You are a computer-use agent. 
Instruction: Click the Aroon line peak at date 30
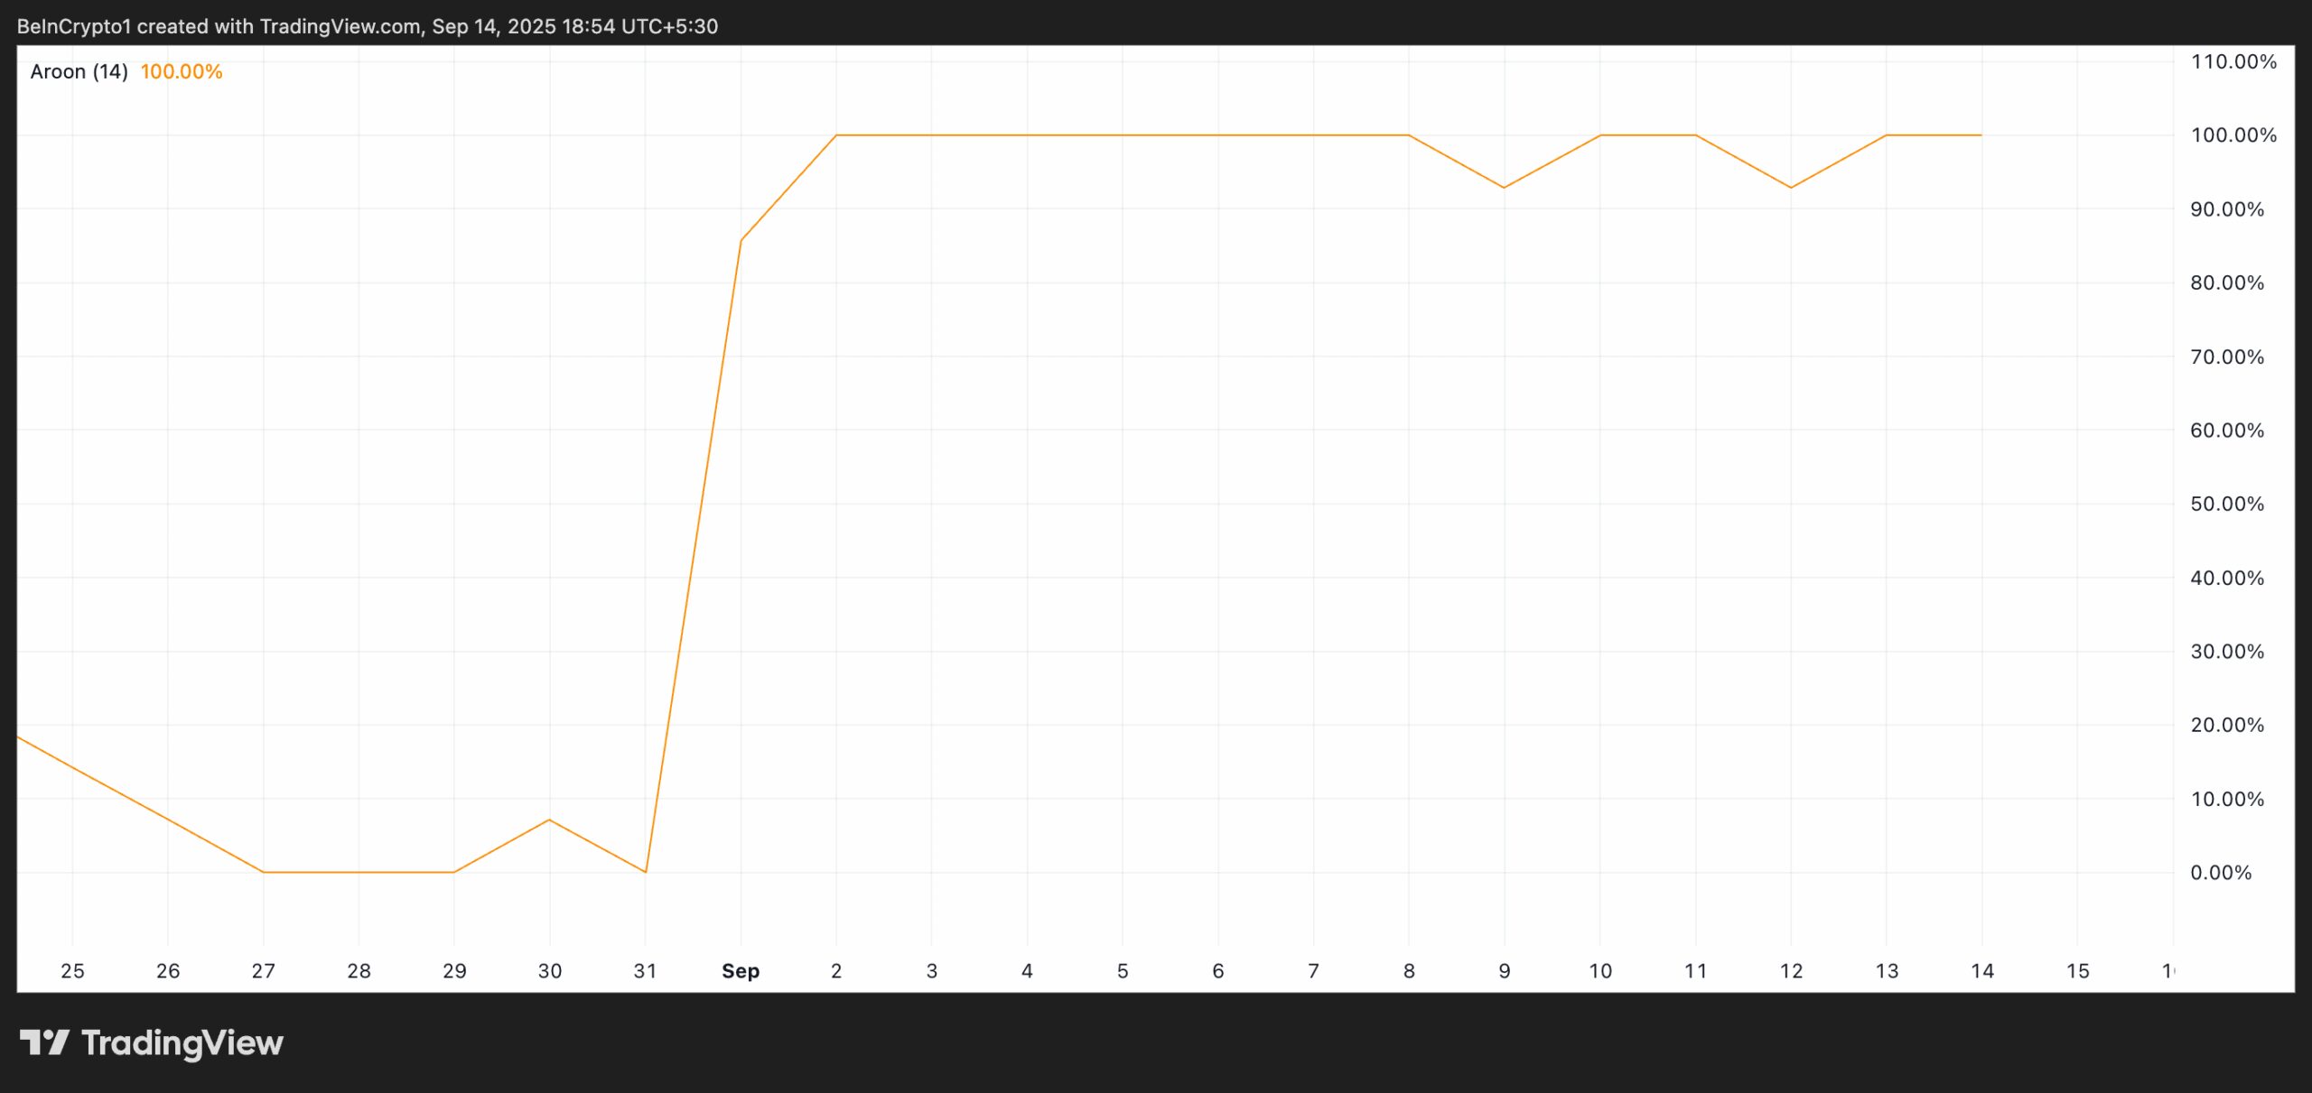pyautogui.click(x=549, y=820)
